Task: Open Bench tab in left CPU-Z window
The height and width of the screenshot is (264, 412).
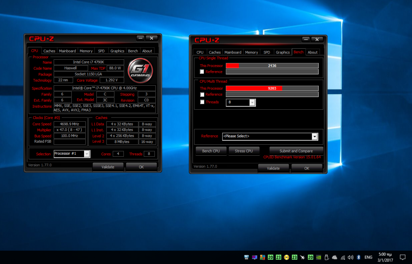Action: [x=133, y=51]
